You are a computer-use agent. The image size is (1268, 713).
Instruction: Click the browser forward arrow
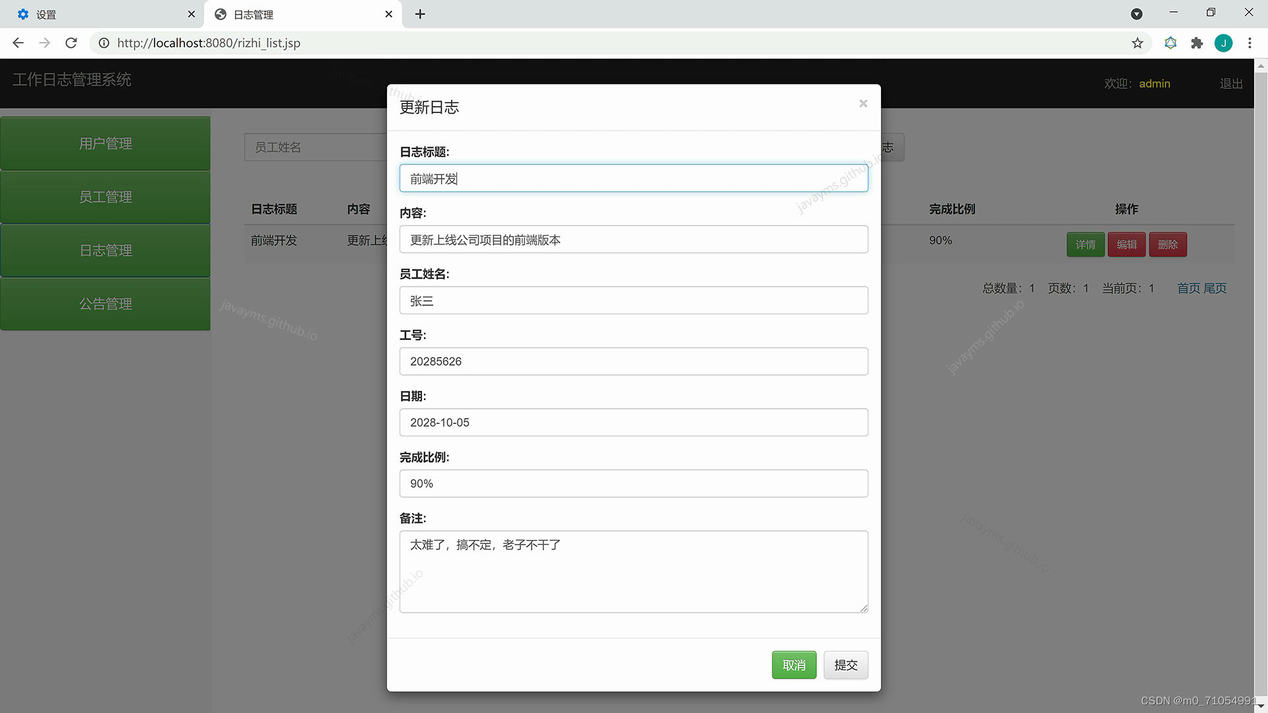click(44, 43)
